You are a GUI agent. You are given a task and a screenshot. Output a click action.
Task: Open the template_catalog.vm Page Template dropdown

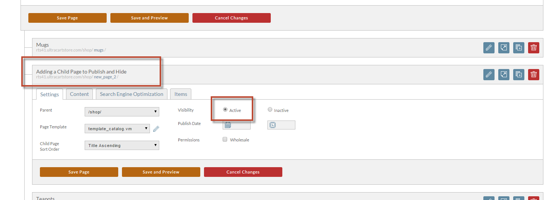pos(117,128)
